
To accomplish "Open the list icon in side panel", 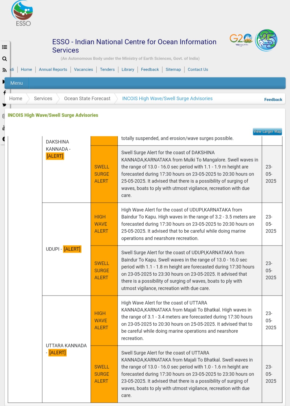I will (5, 47).
